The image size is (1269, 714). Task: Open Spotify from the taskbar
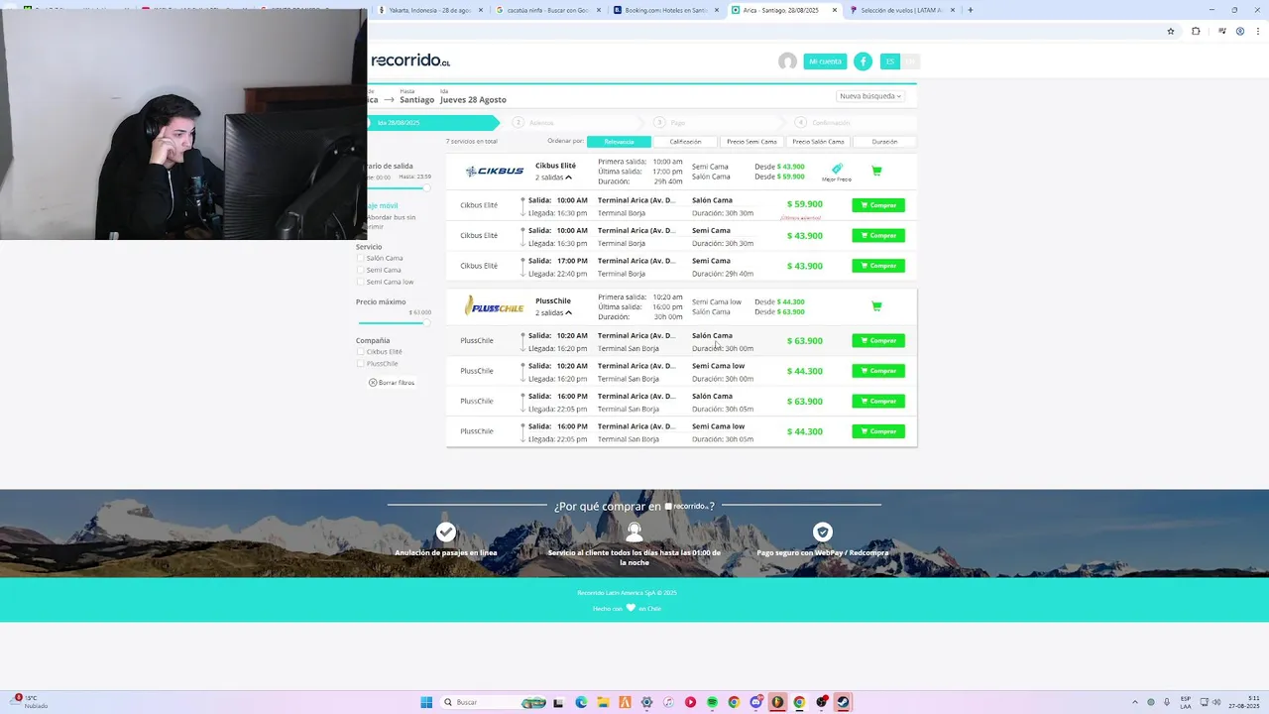(712, 702)
